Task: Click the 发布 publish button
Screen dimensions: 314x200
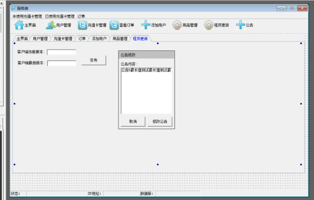Action: [x=94, y=60]
